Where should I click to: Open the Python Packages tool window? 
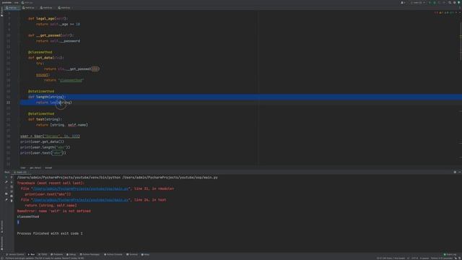click(90, 254)
